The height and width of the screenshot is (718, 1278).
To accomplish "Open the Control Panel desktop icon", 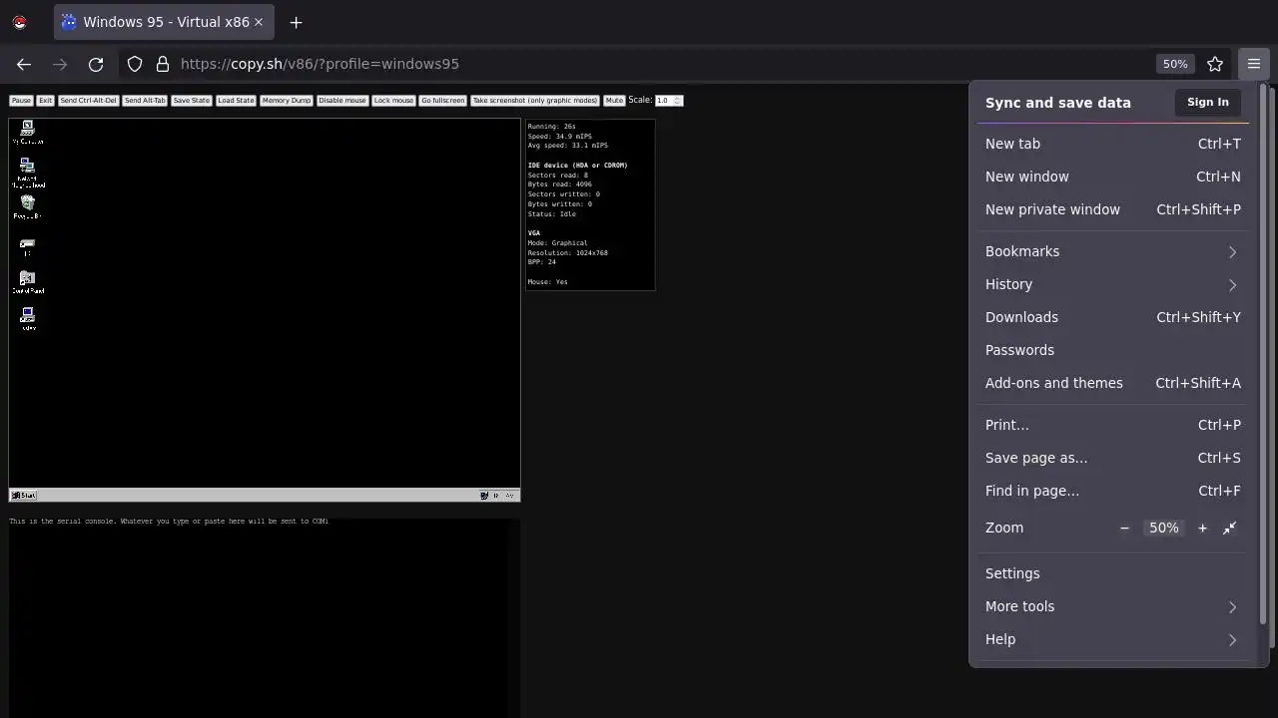I will pyautogui.click(x=27, y=282).
